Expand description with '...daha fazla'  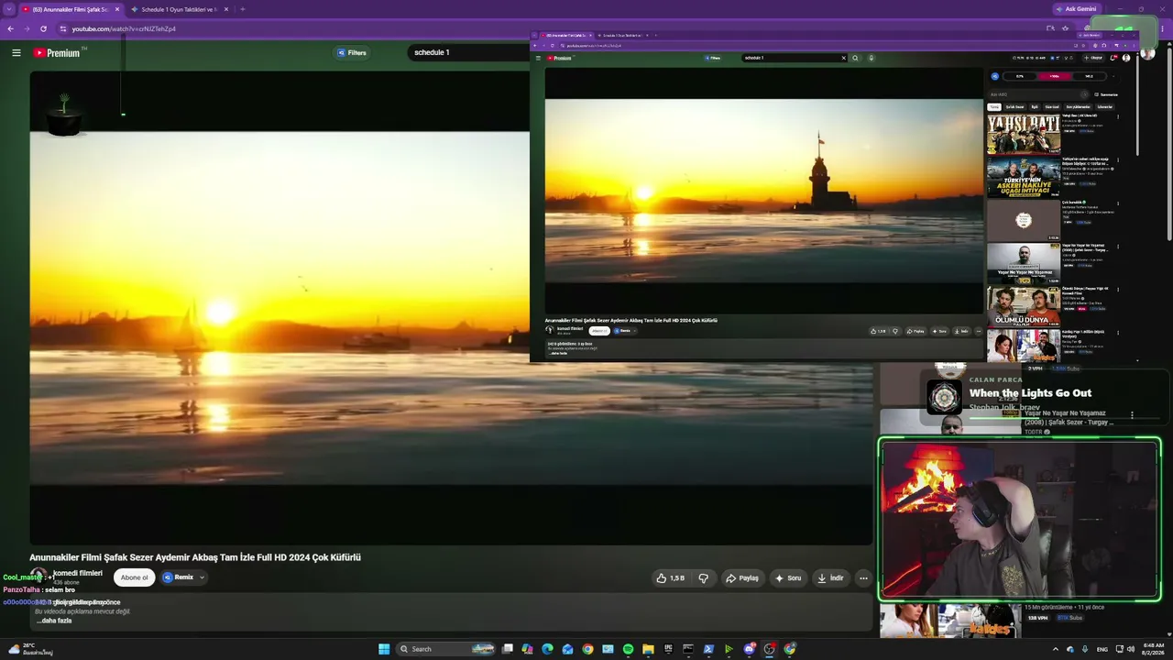pyautogui.click(x=54, y=621)
